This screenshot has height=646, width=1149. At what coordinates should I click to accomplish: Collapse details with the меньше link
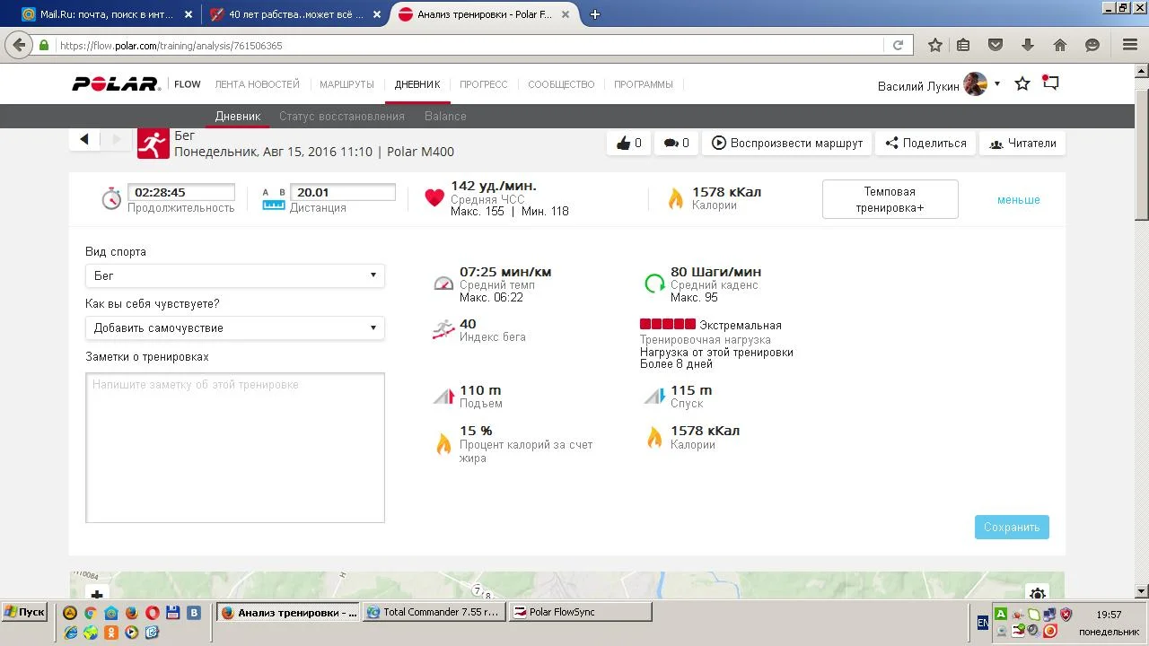tap(1018, 200)
